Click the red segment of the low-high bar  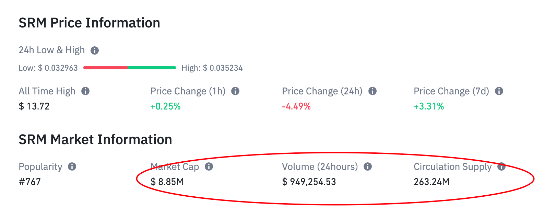105,68
